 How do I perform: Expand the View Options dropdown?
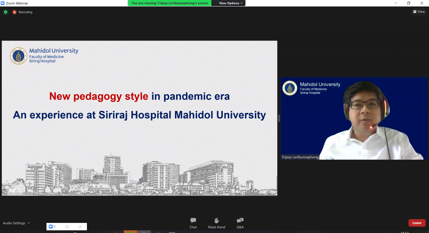coord(231,3)
